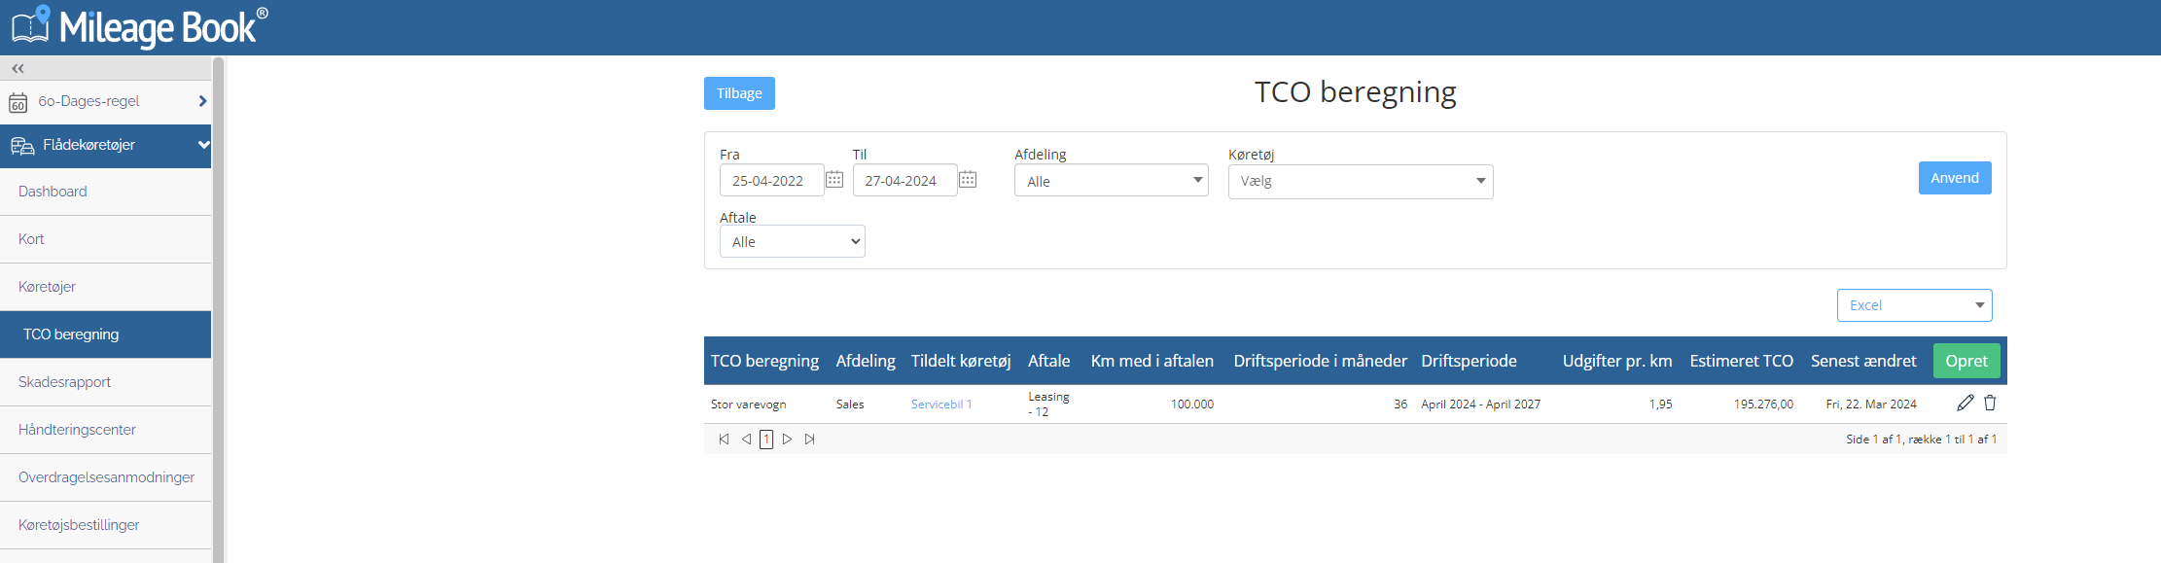Screen dimensions: 2161x563
Task: Open the Til date calendar picker
Action: coord(968,180)
